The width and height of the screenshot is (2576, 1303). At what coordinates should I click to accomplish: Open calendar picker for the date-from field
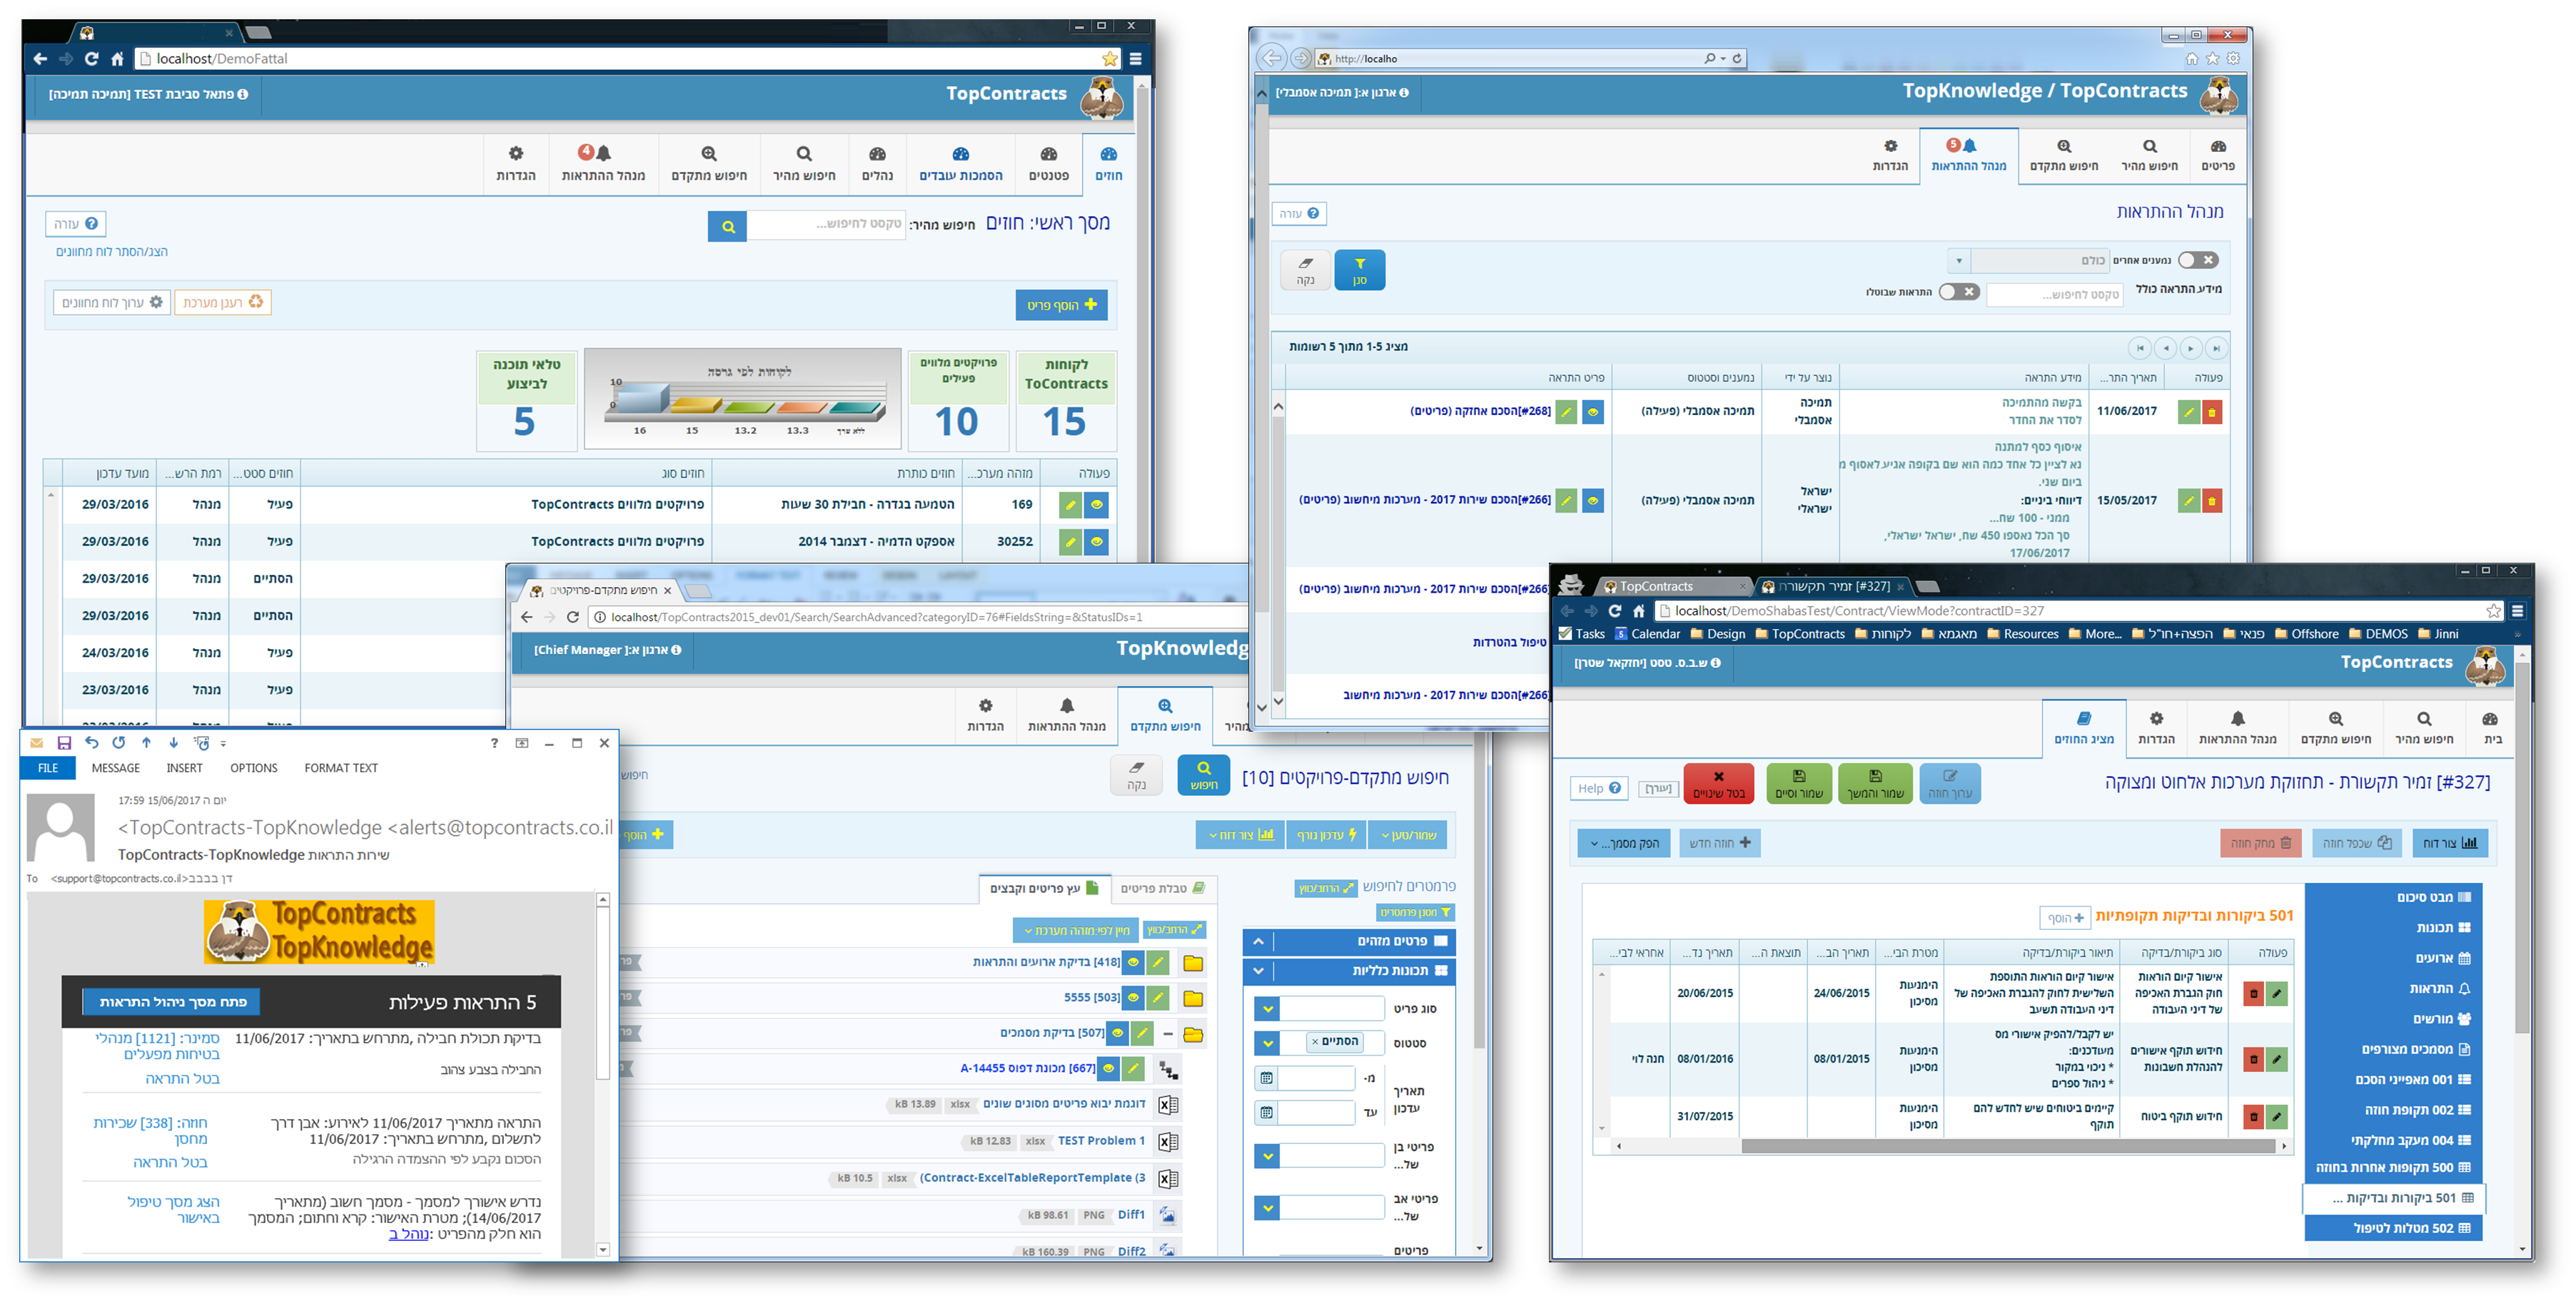1266,1078
